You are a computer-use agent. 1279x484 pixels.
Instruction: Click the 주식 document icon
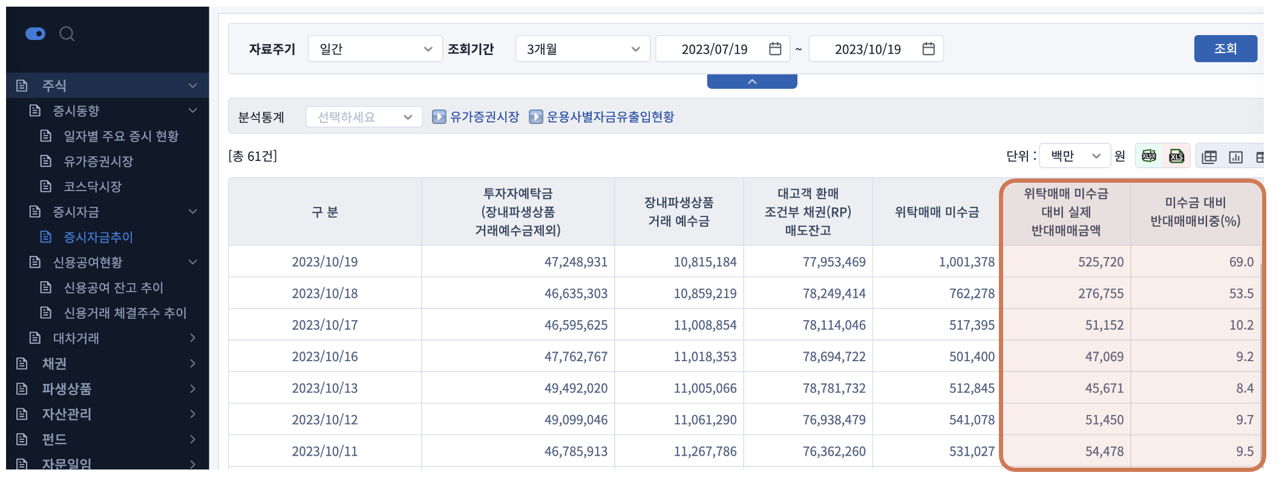[22, 85]
